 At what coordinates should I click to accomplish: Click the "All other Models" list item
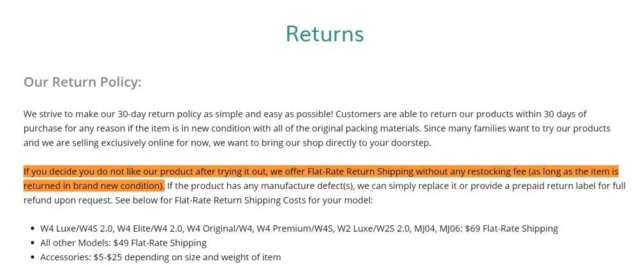(75, 242)
